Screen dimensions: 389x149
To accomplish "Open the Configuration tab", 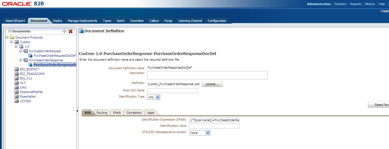I will click(x=217, y=21).
